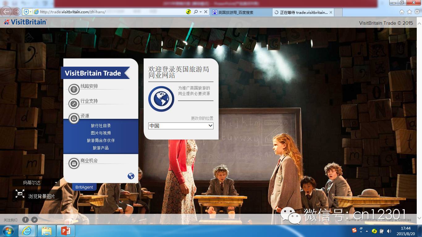Open the Windows Start button
The height and width of the screenshot is (237, 422).
click(x=8, y=231)
